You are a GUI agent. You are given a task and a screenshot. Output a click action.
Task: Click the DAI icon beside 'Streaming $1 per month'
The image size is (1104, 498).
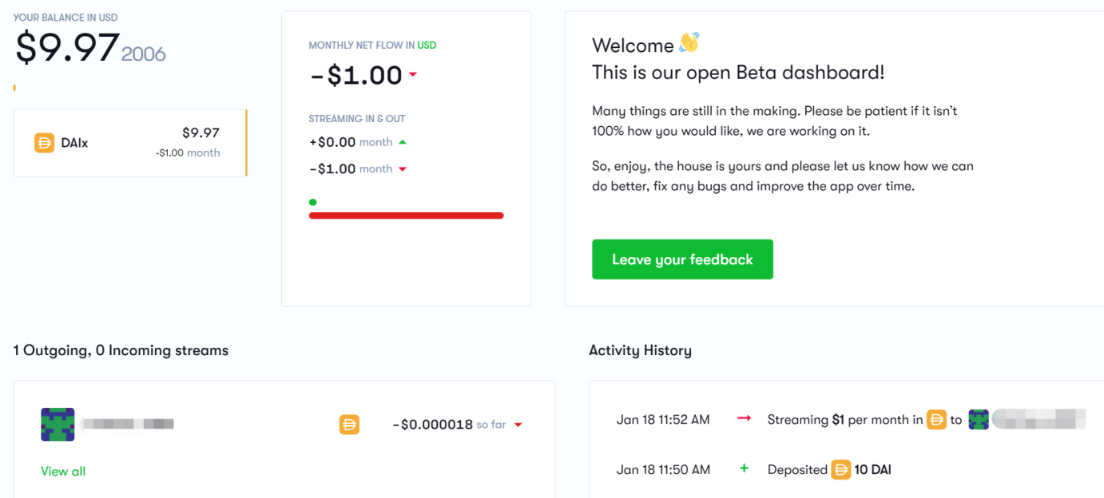936,419
